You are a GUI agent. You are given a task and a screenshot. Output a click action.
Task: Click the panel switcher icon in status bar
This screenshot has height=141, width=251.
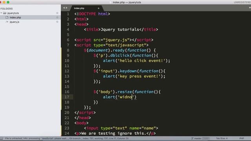pos(1,138)
